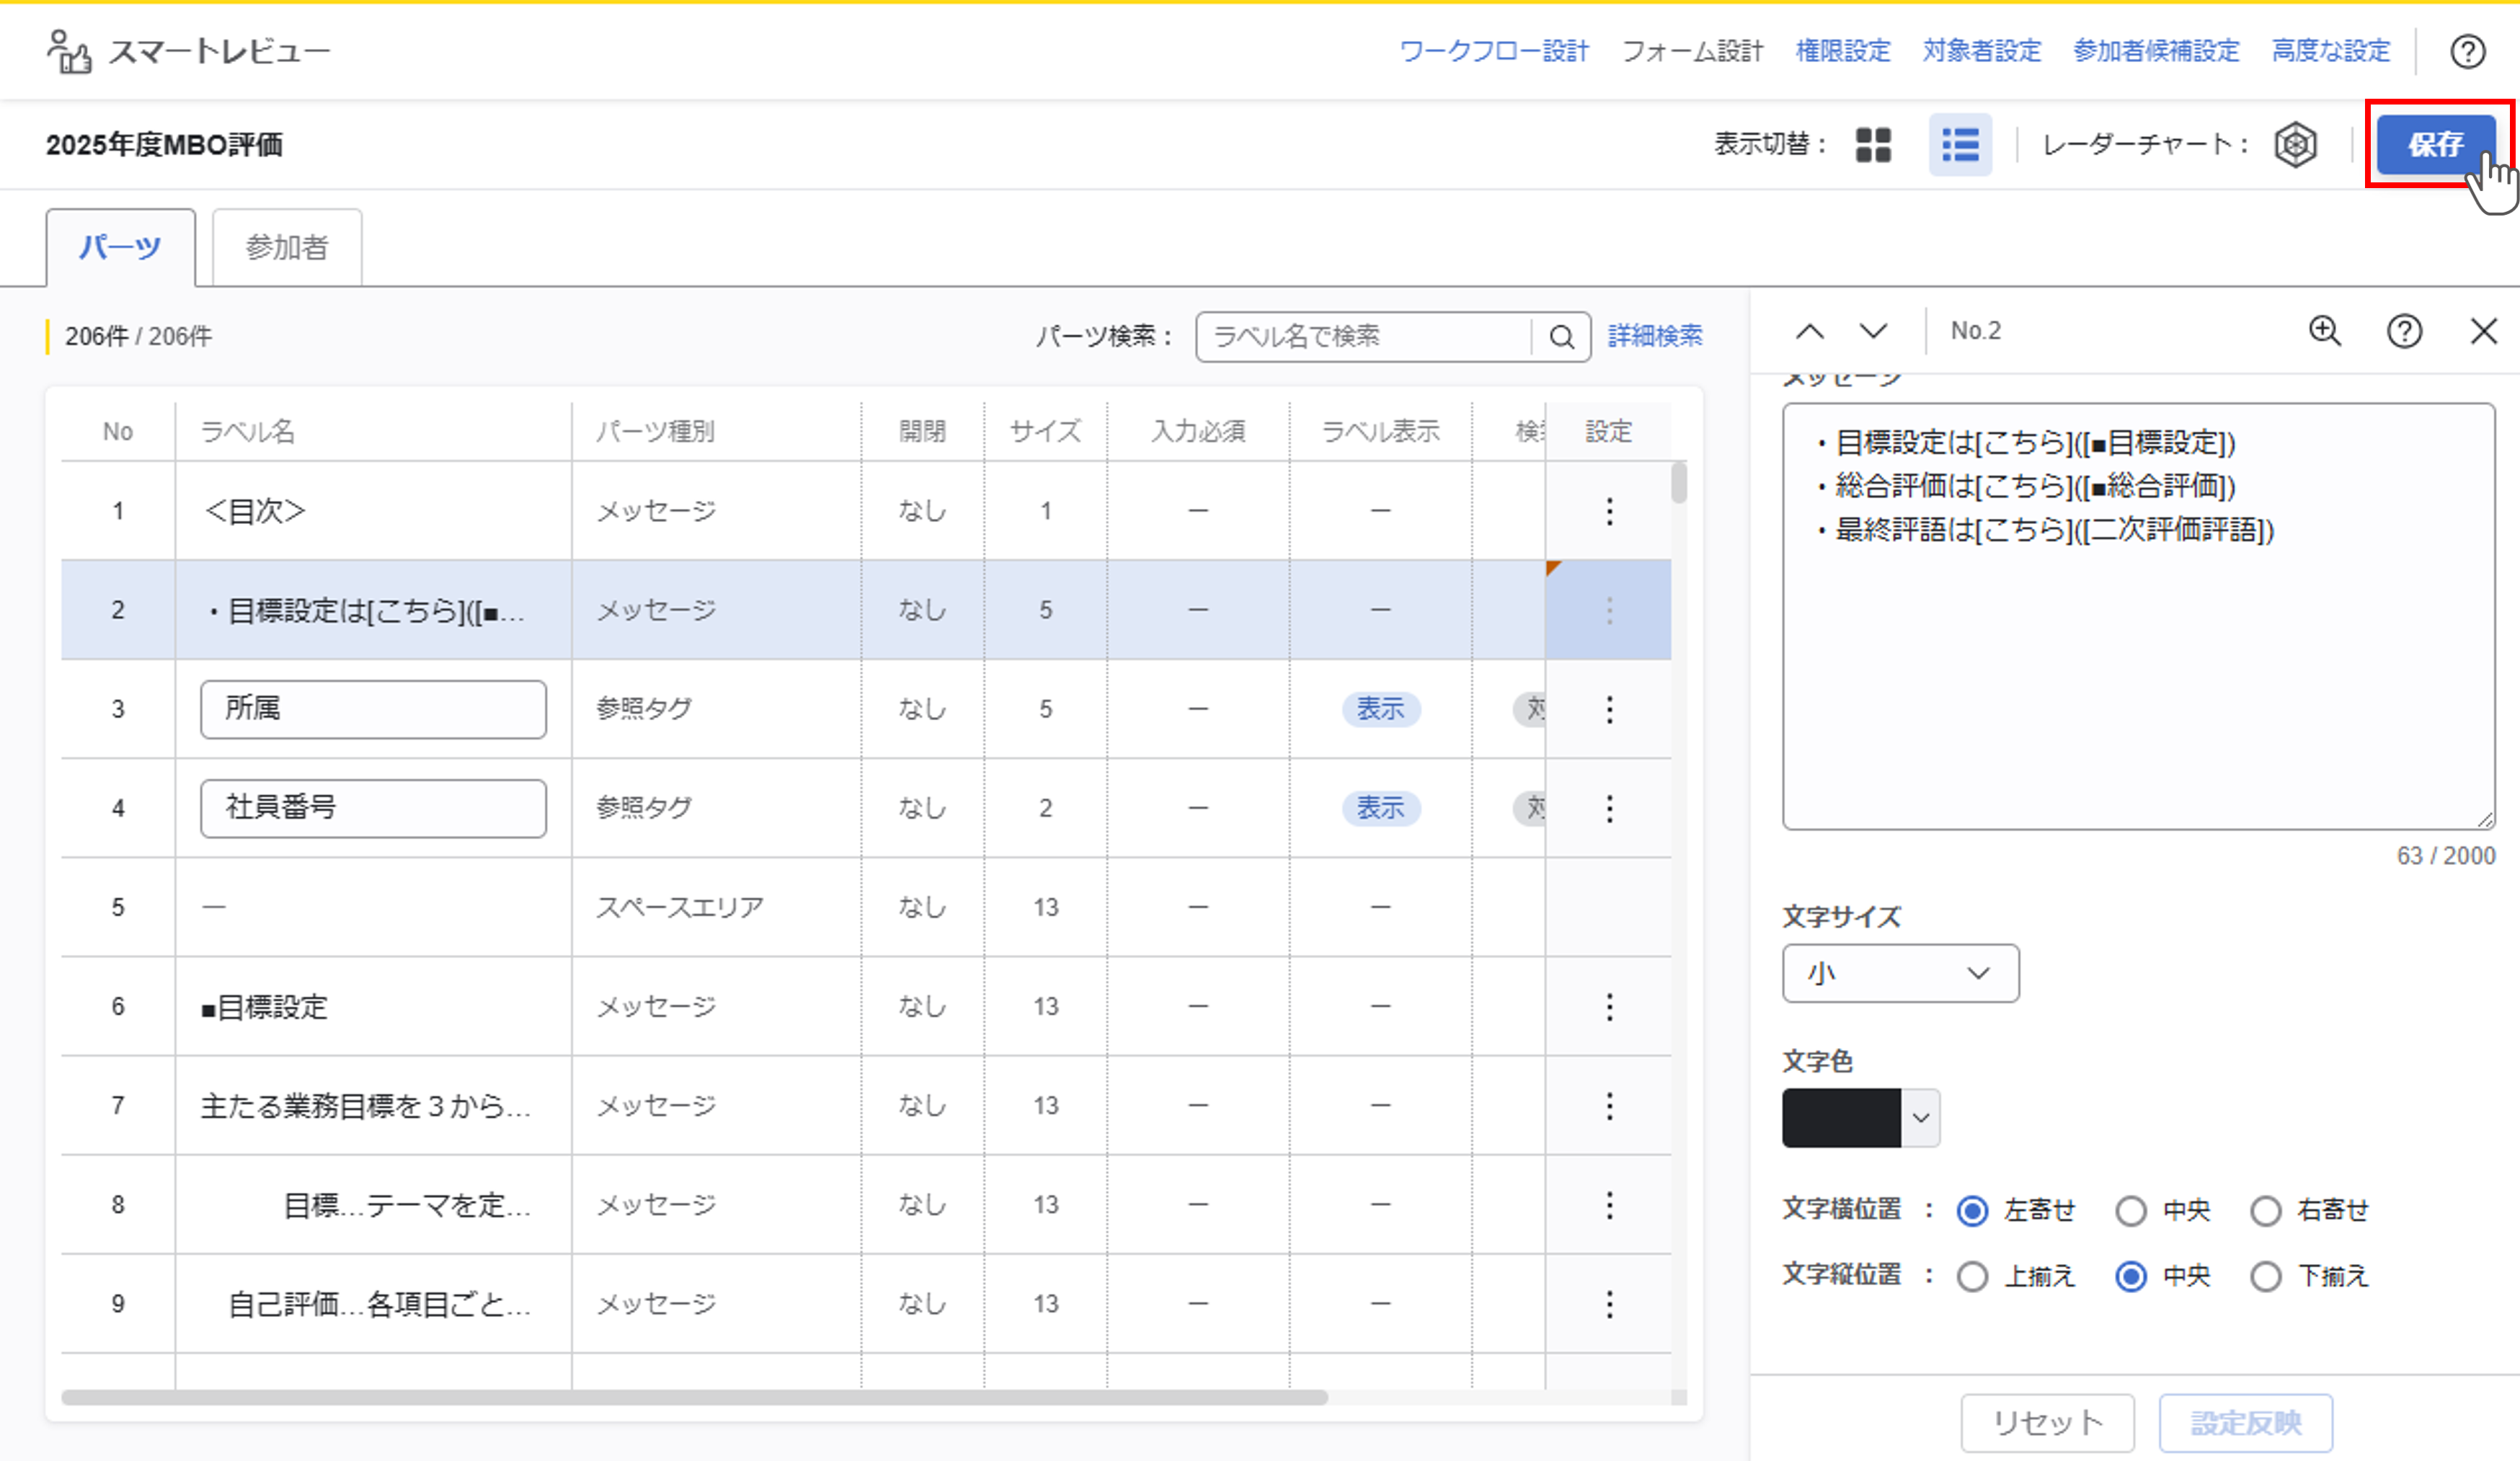2520x1461 pixels.
Task: Expand the 文字色 color dropdown arrow
Action: pyautogui.click(x=1920, y=1118)
